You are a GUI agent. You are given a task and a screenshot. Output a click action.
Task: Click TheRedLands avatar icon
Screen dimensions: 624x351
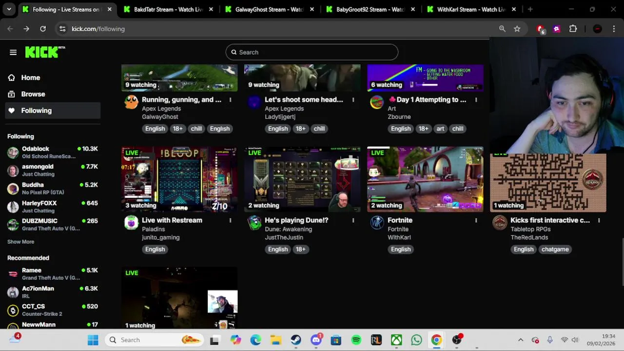500,223
